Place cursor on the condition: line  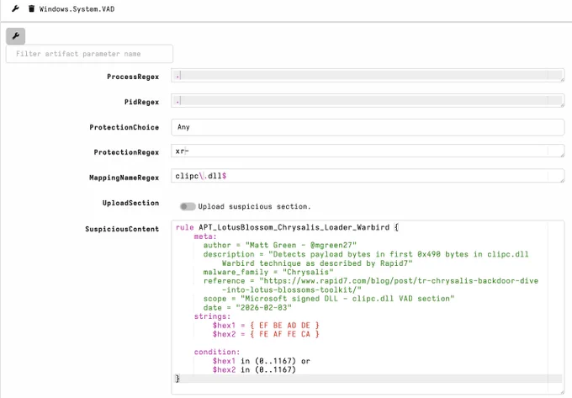coord(217,352)
